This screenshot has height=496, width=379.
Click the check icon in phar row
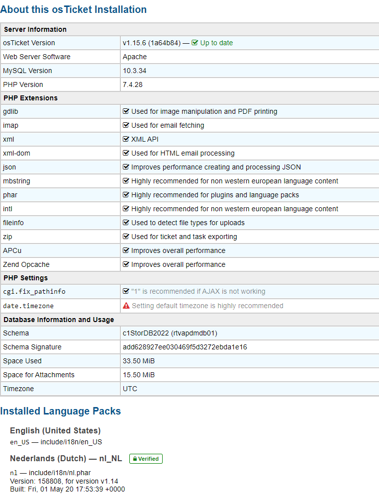126,195
